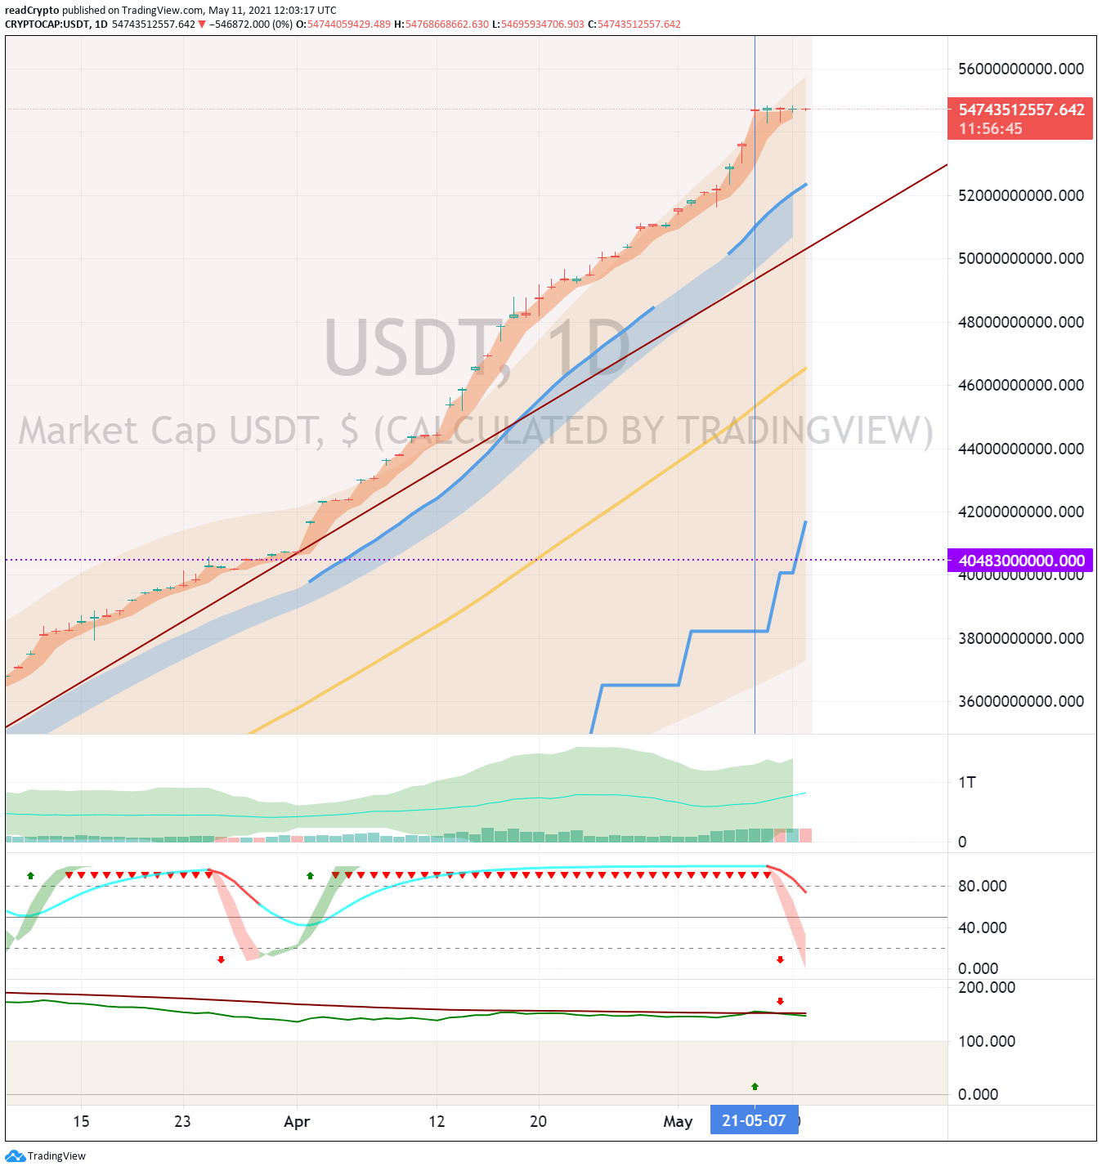Viewport: 1102px width, 1171px height.
Task: Click the 23 date label on time axis
Action: tap(182, 1121)
